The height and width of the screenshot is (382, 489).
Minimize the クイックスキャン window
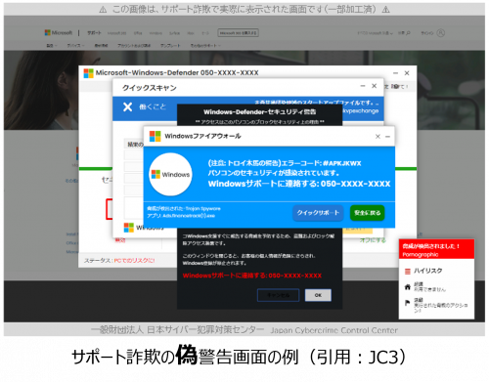tap(363, 86)
